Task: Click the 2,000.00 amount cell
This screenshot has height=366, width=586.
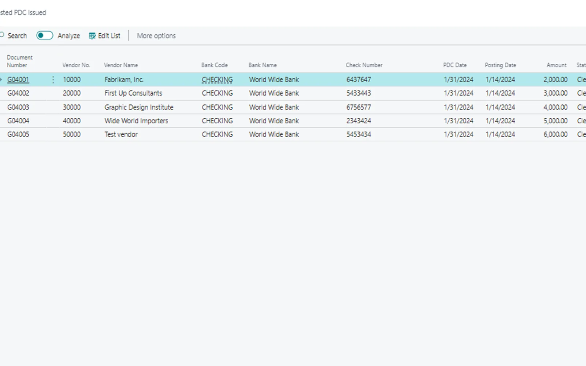Action: (x=556, y=79)
